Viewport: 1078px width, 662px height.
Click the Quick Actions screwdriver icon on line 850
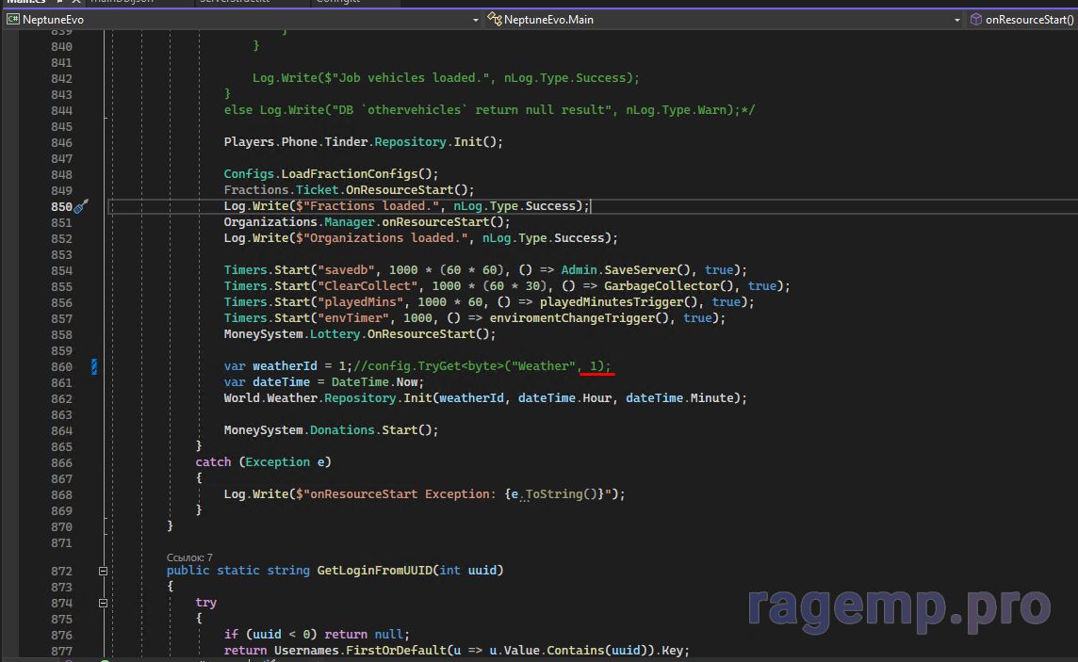(x=81, y=206)
